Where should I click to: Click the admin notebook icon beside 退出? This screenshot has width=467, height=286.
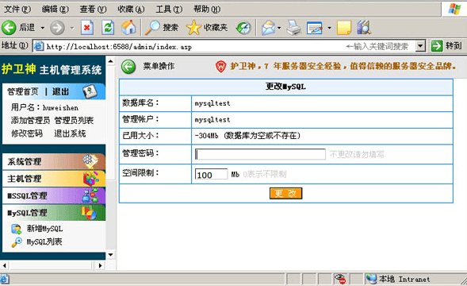[x=90, y=91]
